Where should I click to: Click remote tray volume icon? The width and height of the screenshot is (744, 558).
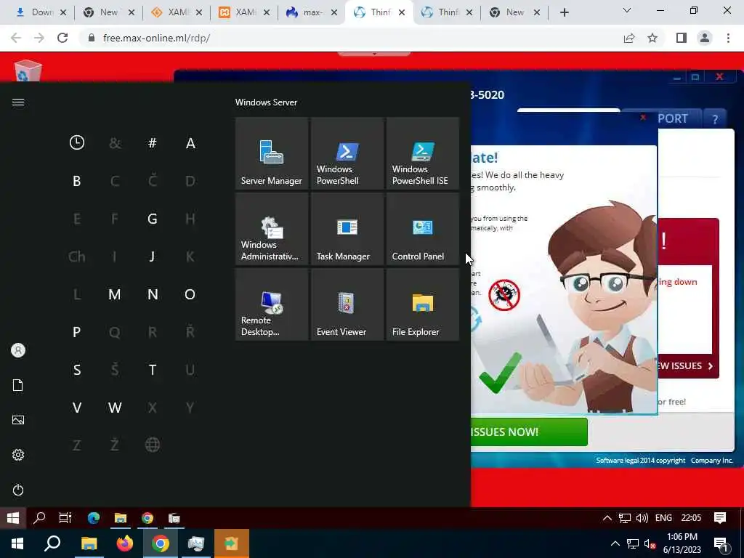coord(642,517)
